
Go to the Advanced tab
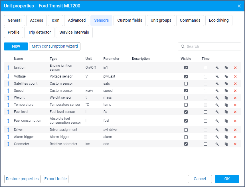(77, 21)
